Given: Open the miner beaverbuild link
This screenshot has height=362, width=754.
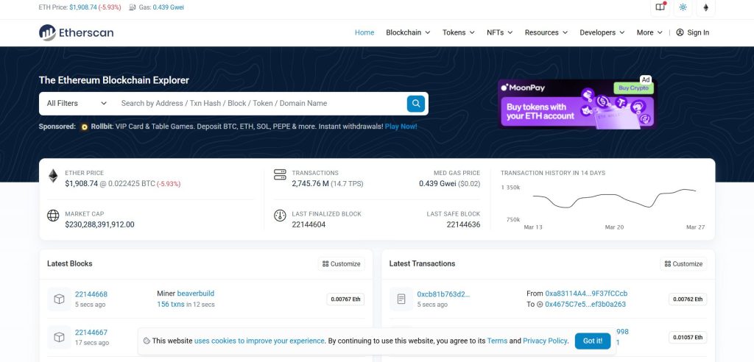Looking at the screenshot, I should click(x=195, y=294).
